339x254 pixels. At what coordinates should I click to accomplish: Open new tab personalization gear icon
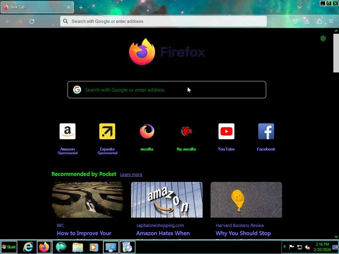(x=323, y=38)
